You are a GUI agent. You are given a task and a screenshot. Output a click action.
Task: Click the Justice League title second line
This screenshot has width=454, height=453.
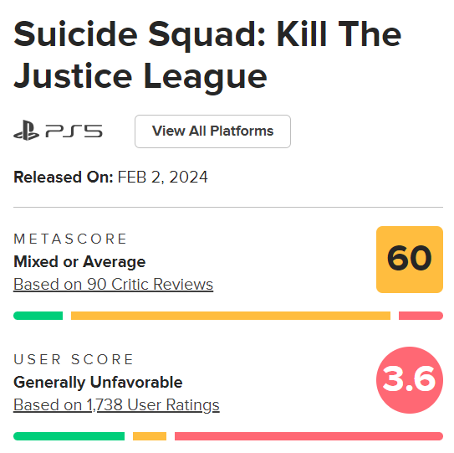(140, 77)
